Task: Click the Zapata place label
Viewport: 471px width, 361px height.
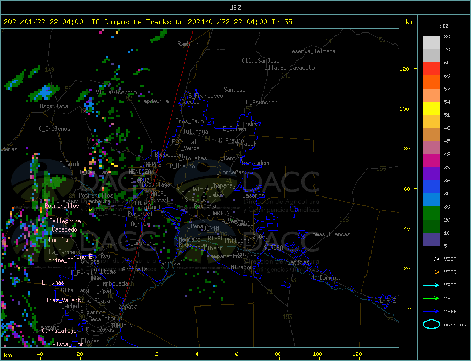Action: point(128,307)
